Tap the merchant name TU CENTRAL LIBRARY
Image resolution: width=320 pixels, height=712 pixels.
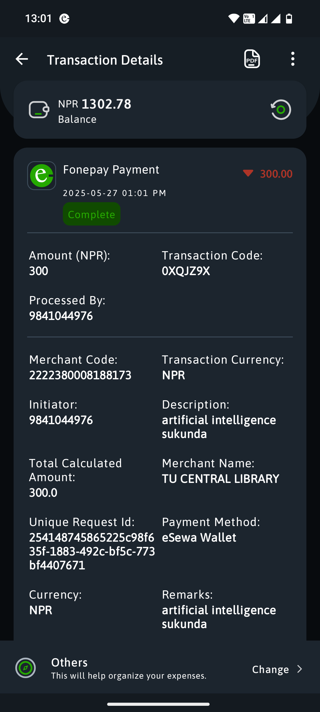pyautogui.click(x=221, y=479)
